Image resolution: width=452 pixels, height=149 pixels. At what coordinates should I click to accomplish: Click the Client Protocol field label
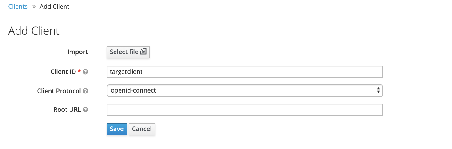coord(59,91)
